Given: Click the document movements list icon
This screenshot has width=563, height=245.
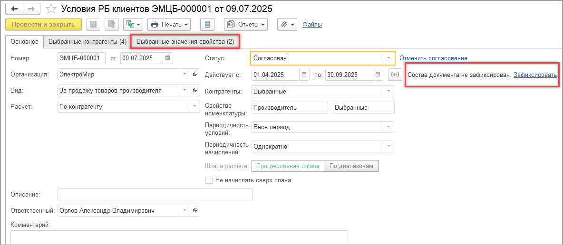Looking at the screenshot, I should (x=207, y=24).
